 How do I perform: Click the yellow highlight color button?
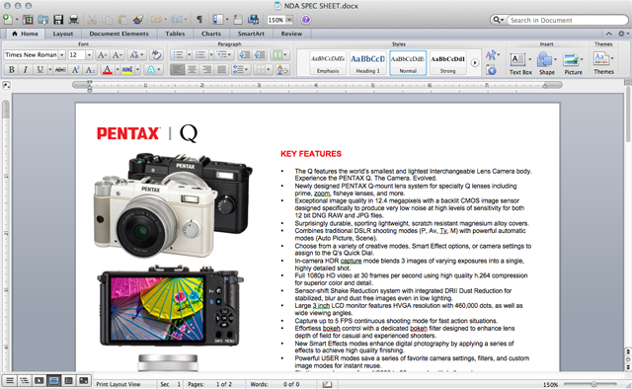click(x=127, y=70)
